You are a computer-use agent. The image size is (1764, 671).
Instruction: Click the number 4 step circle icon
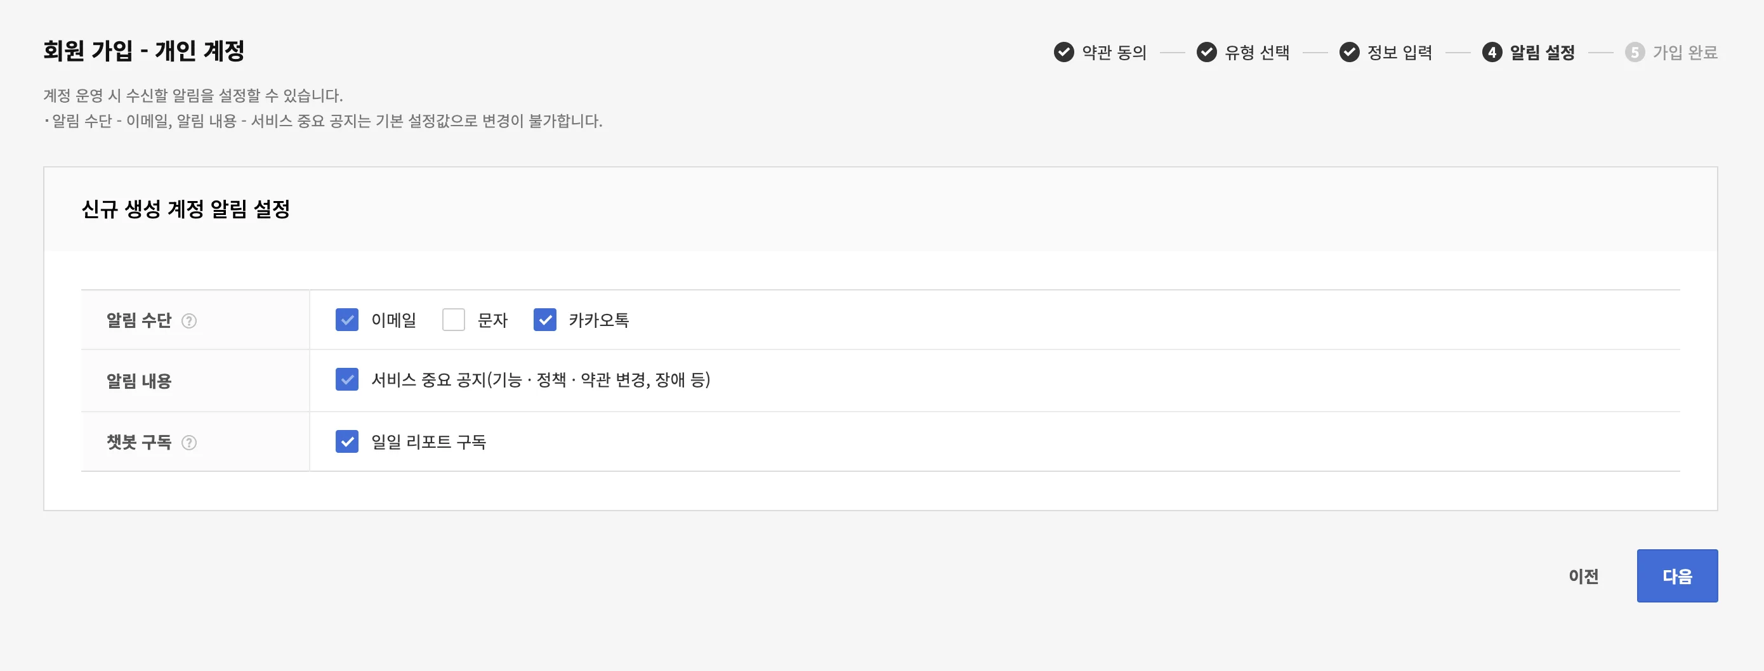click(x=1492, y=52)
